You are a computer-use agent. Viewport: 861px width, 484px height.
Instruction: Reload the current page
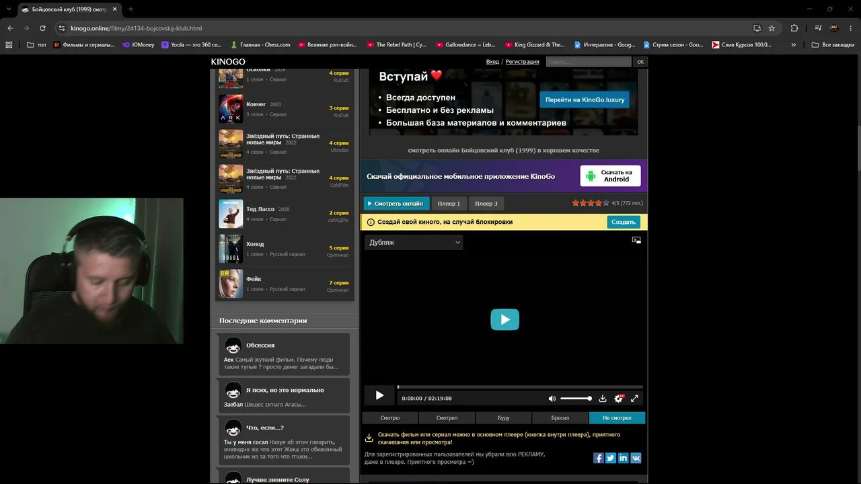pyautogui.click(x=42, y=28)
